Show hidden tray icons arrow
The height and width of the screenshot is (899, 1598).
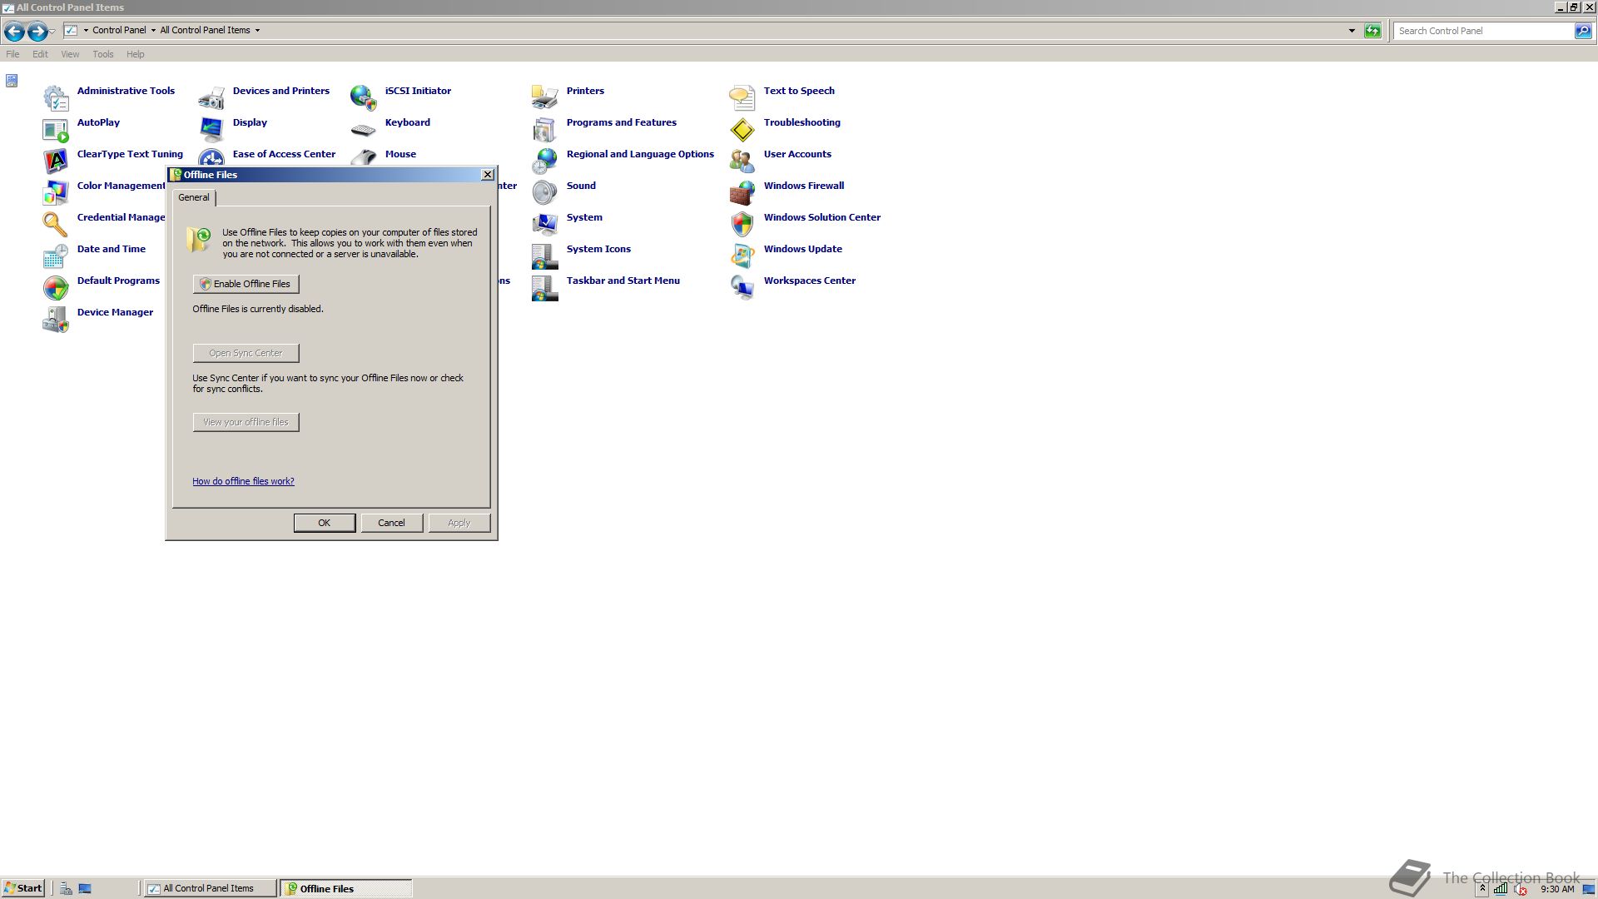(1482, 889)
